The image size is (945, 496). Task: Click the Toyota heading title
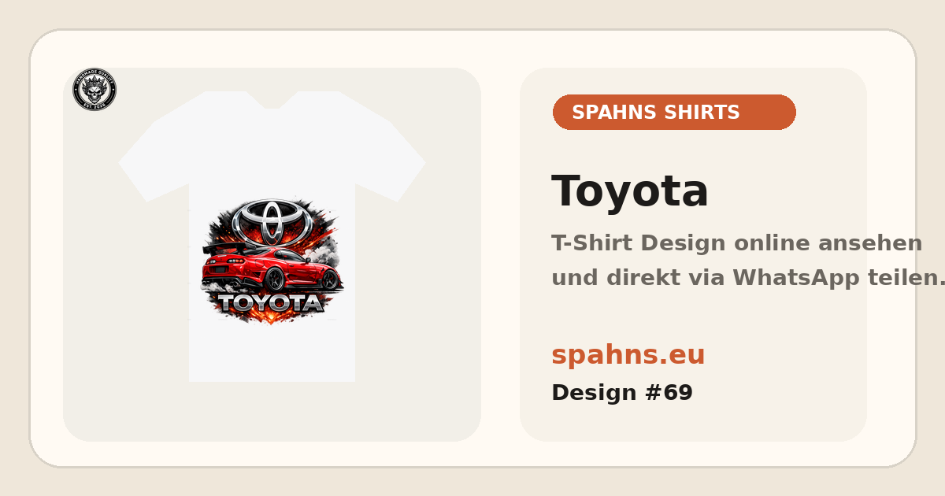click(x=630, y=191)
